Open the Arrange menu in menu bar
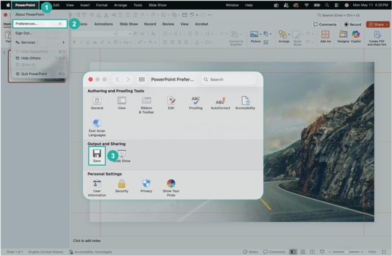 click(120, 5)
